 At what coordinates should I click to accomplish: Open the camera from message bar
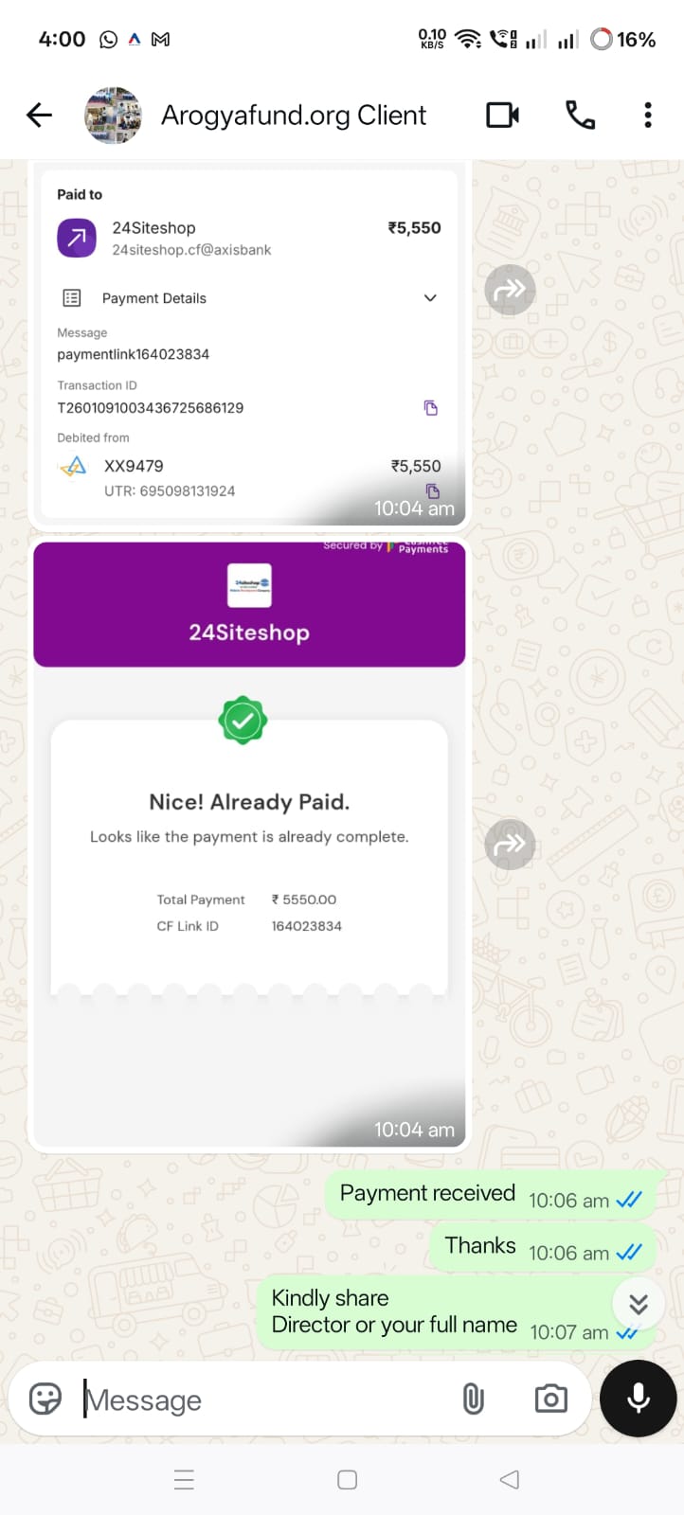pos(550,1399)
